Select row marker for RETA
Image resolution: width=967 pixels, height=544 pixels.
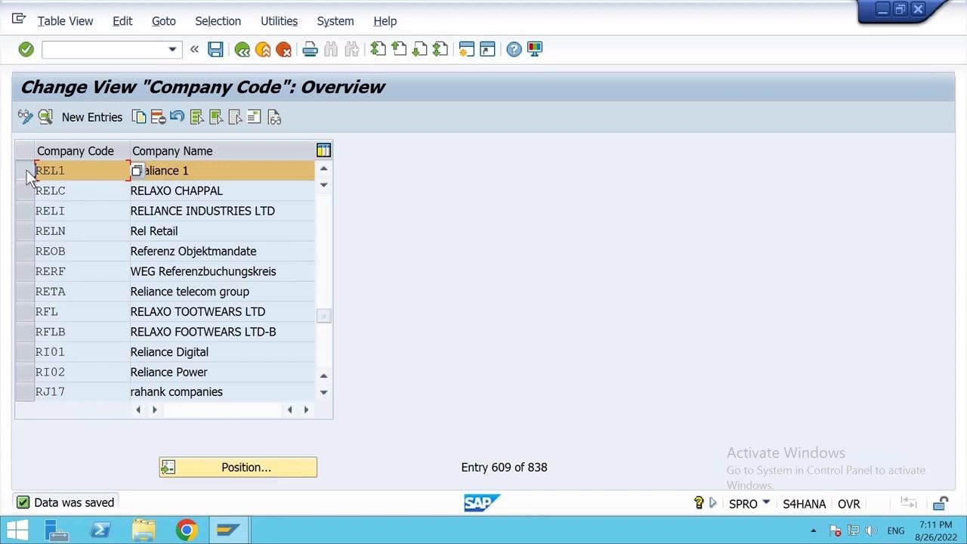point(25,292)
